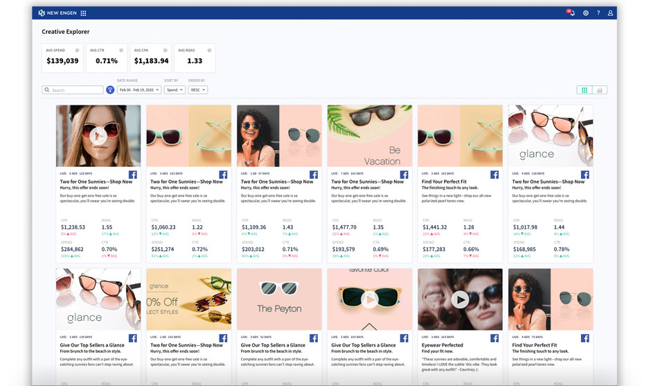Show info for AVG SPEND card
Viewport: 651px width, 386px height.
click(x=77, y=51)
